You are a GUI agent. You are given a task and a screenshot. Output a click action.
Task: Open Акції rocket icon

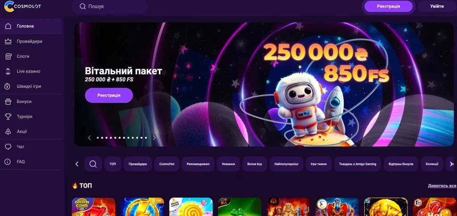[8, 131]
